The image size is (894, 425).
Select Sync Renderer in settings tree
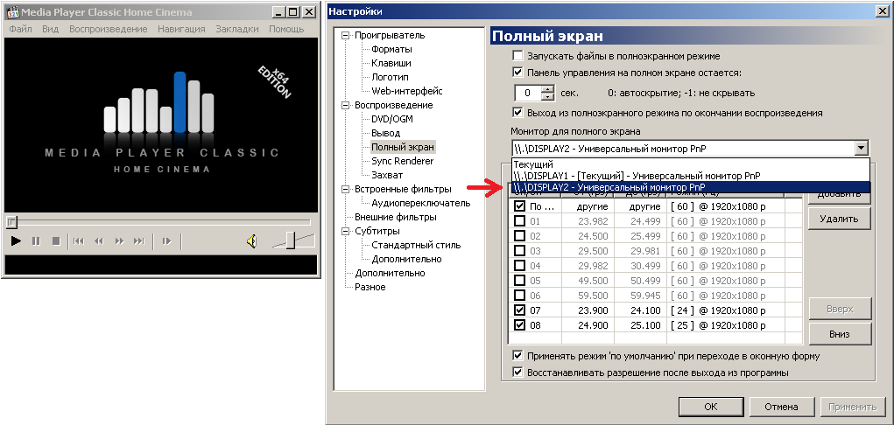pyautogui.click(x=403, y=161)
